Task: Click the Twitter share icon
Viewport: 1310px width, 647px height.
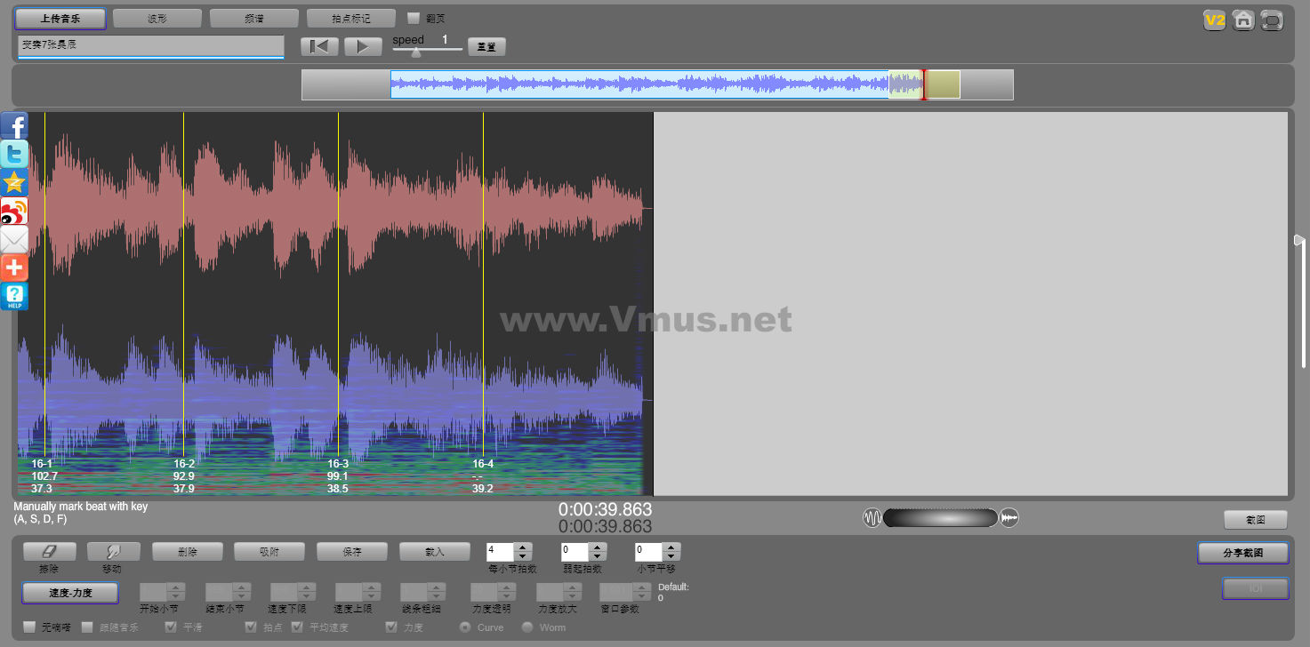Action: point(14,155)
